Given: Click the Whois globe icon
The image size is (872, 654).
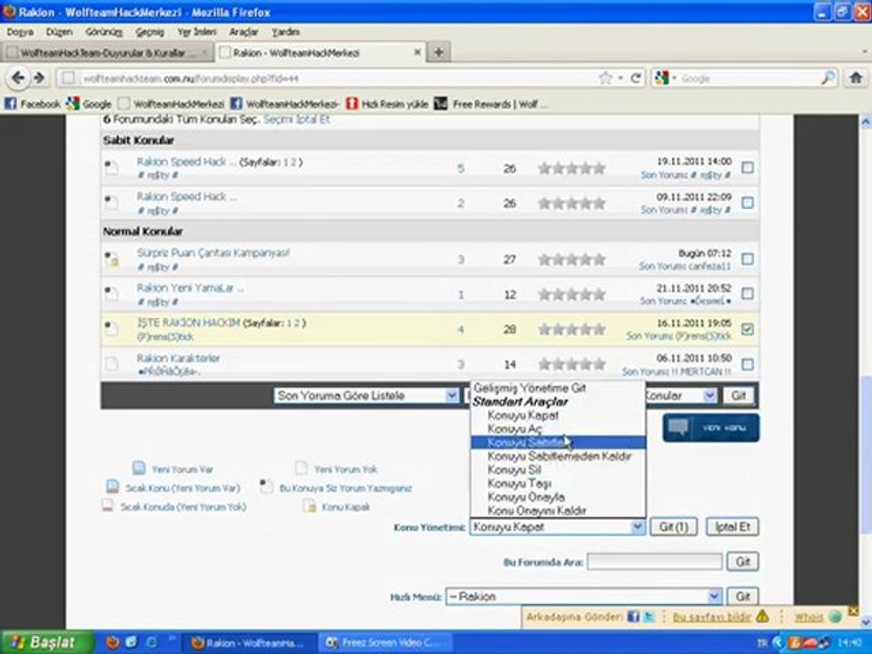Looking at the screenshot, I should (835, 616).
